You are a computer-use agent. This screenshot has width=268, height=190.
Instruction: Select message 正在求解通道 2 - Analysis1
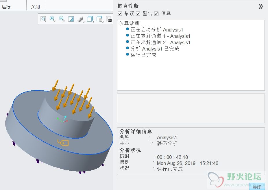pos(160,42)
